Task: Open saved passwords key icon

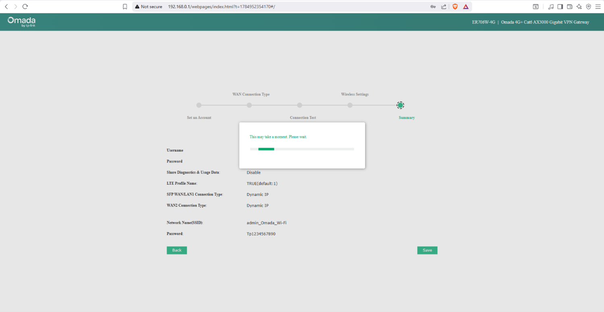Action: [x=433, y=6]
